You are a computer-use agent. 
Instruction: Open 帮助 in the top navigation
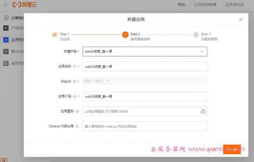[x=181, y=5]
